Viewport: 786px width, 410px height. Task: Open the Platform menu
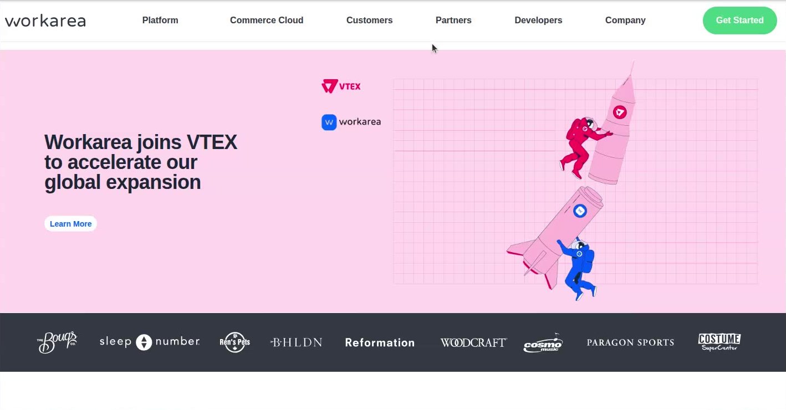tap(160, 20)
